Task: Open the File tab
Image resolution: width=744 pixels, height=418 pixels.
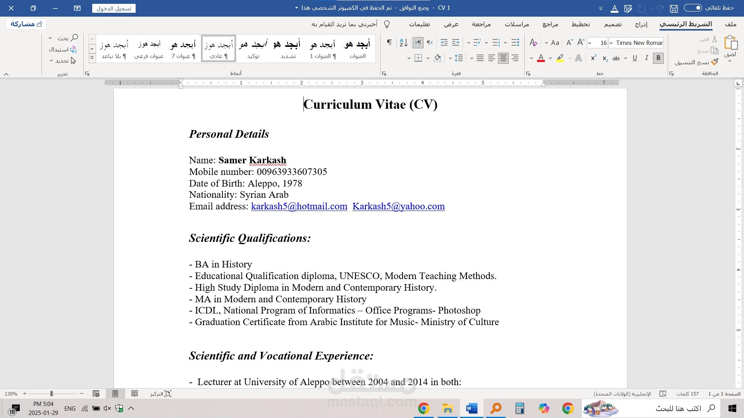Action: click(x=730, y=24)
